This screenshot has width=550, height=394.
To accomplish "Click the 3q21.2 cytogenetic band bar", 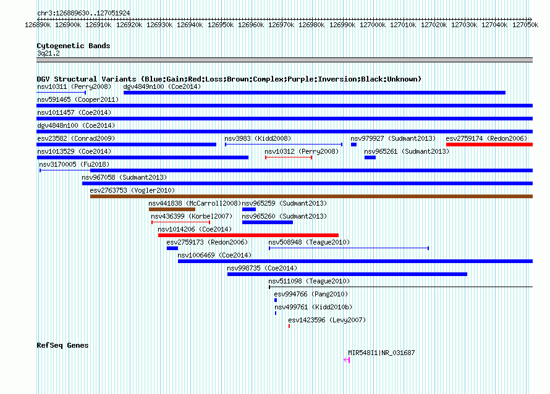I will [x=284, y=60].
